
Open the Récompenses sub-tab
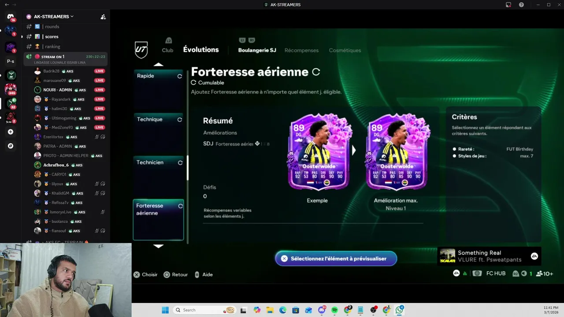301,50
